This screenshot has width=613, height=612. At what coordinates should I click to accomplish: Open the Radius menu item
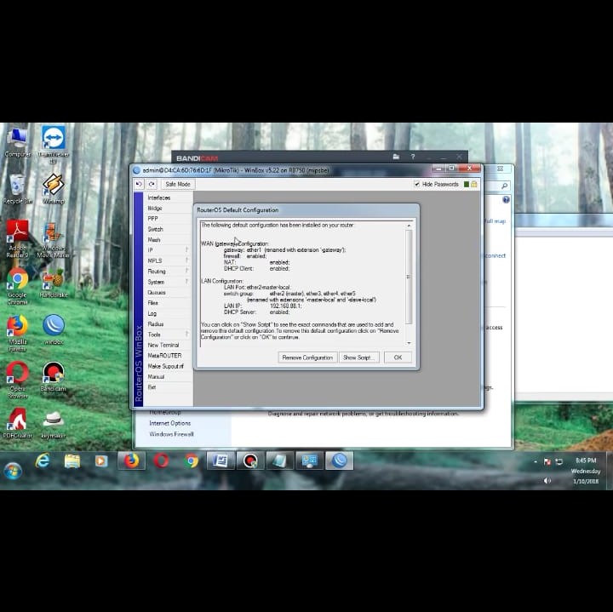point(156,324)
